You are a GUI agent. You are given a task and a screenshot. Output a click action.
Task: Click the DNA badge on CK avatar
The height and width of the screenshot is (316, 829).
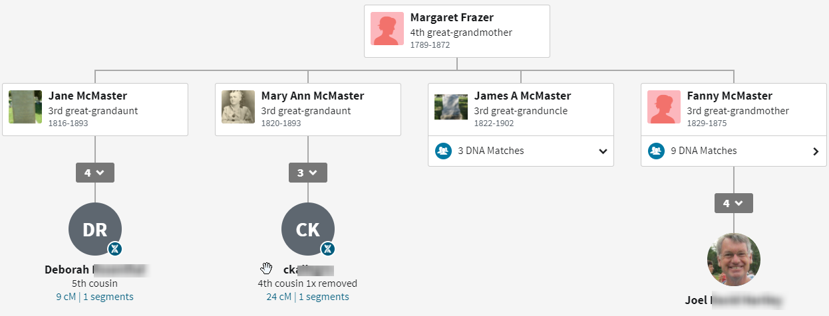pyautogui.click(x=328, y=249)
